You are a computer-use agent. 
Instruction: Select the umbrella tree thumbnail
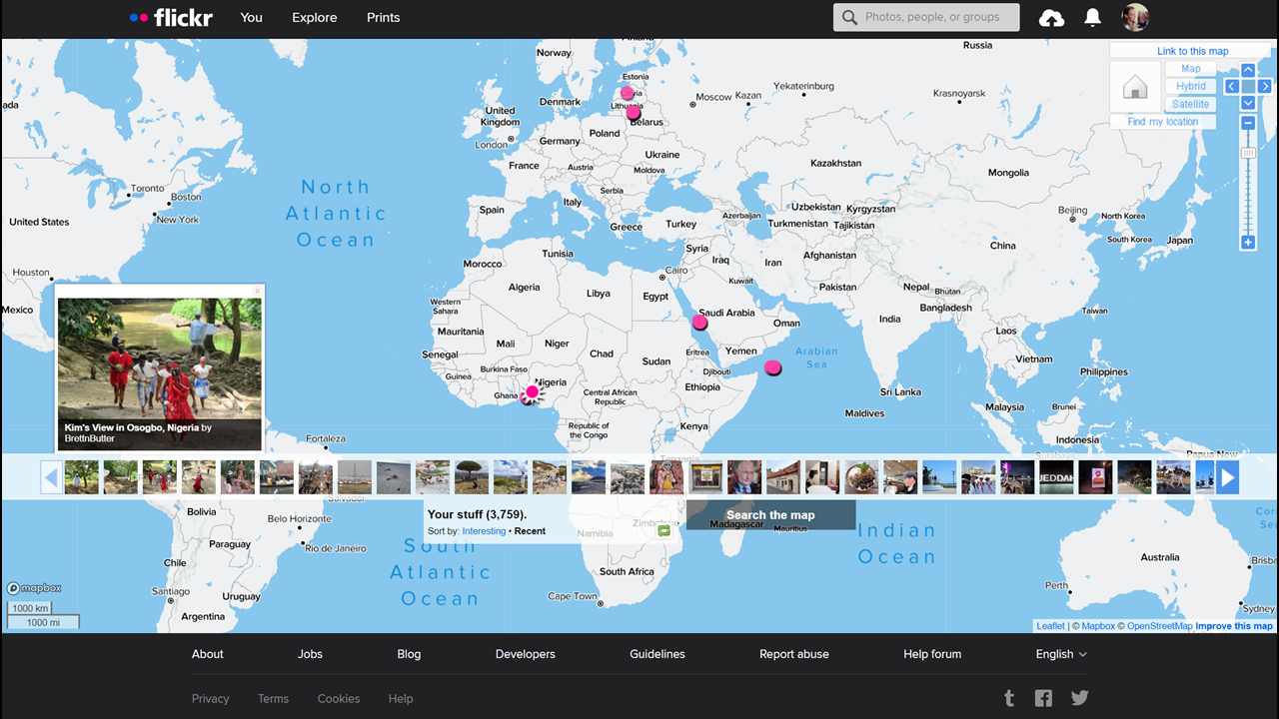coord(472,477)
